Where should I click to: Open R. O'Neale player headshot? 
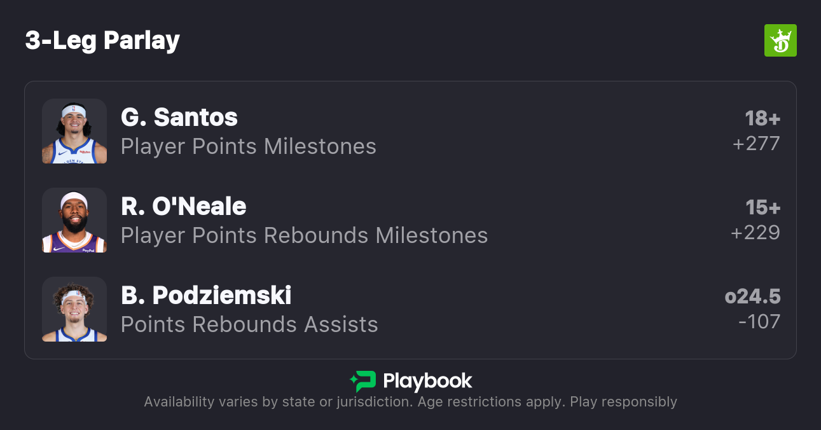tap(74, 220)
